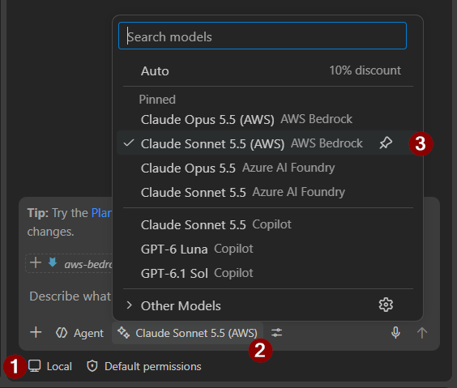Screen dimensions: 457x388
Task: Open model management via gear icon
Action: coord(386,305)
